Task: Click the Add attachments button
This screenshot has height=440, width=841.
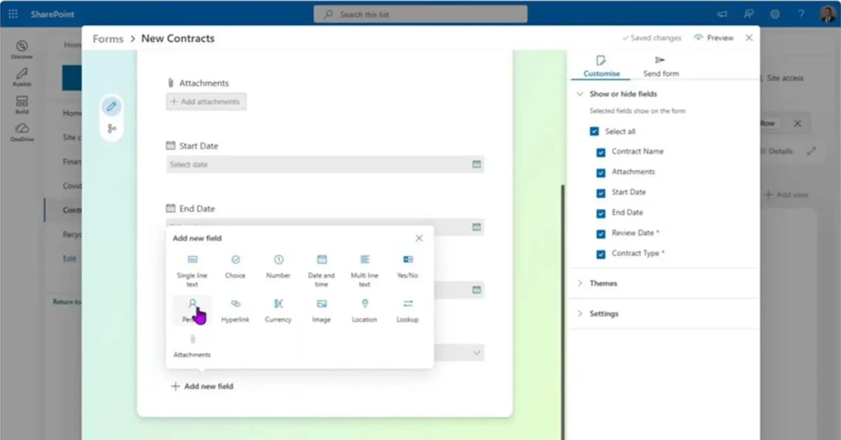Action: pyautogui.click(x=206, y=101)
